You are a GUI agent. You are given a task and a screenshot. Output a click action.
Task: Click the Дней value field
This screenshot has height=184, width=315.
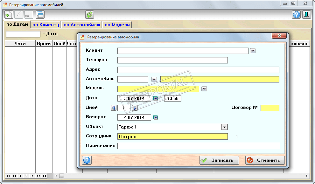(x=124, y=108)
